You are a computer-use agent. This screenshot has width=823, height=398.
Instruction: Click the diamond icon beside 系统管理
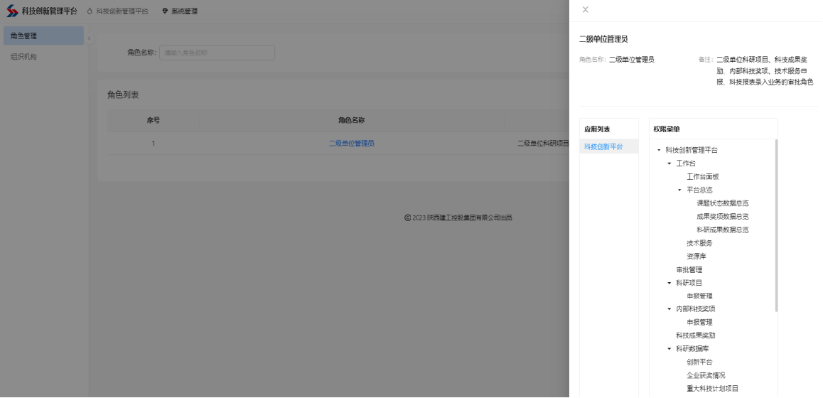click(x=165, y=11)
